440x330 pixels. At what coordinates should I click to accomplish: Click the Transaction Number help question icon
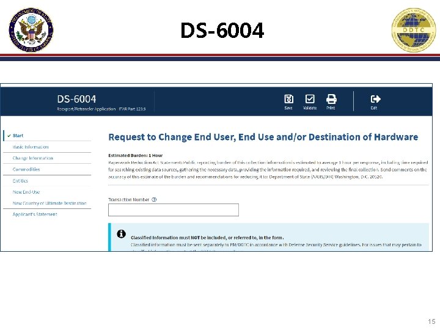click(154, 199)
